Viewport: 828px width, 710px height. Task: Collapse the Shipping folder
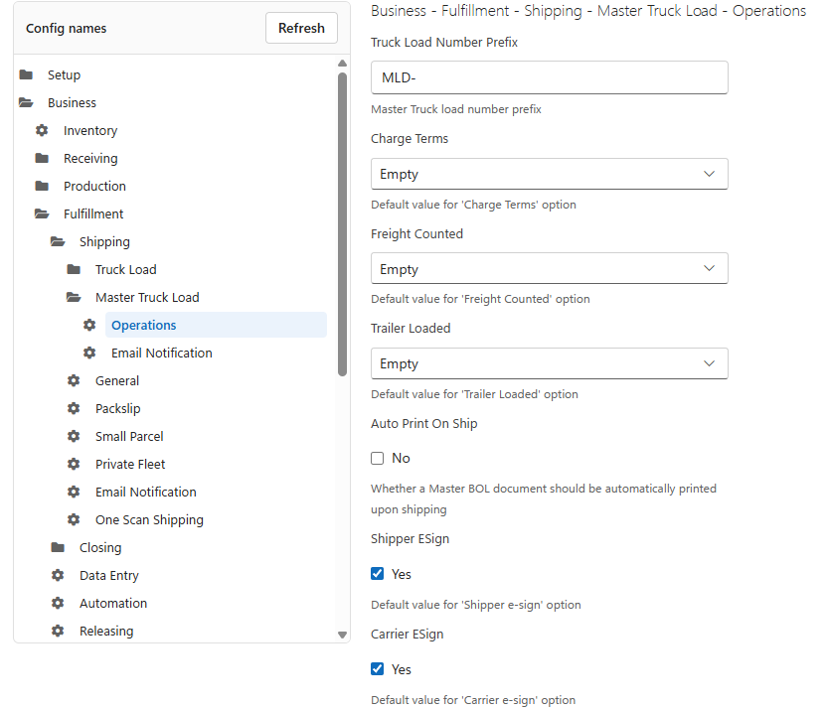(58, 241)
